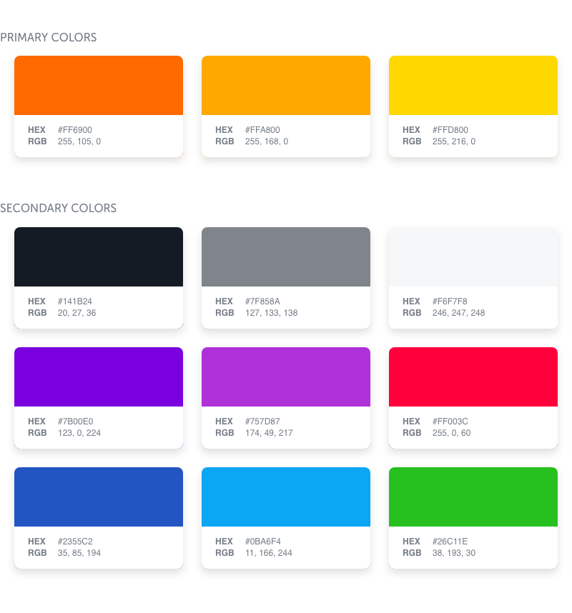This screenshot has height=613, width=572.
Task: Choose the light gray #F6F7F8 swatch
Action: click(473, 256)
